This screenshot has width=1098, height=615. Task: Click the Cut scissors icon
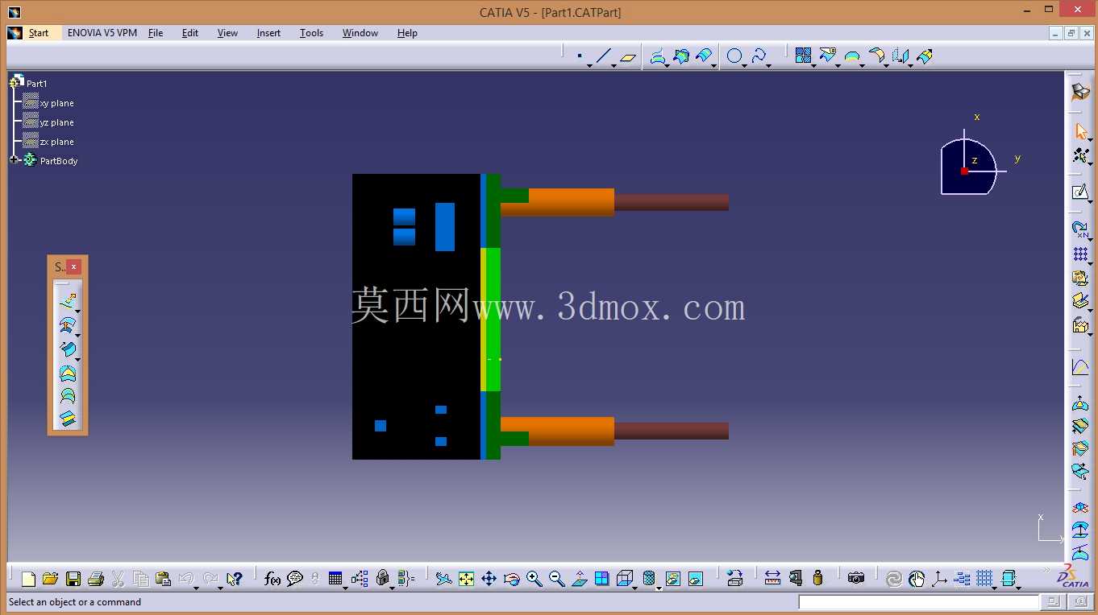click(x=119, y=578)
